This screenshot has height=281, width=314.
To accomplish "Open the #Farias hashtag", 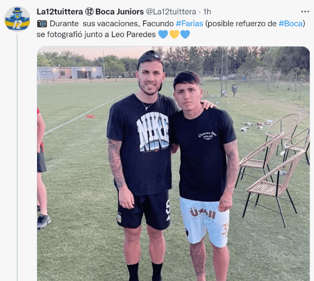I will coord(189,24).
